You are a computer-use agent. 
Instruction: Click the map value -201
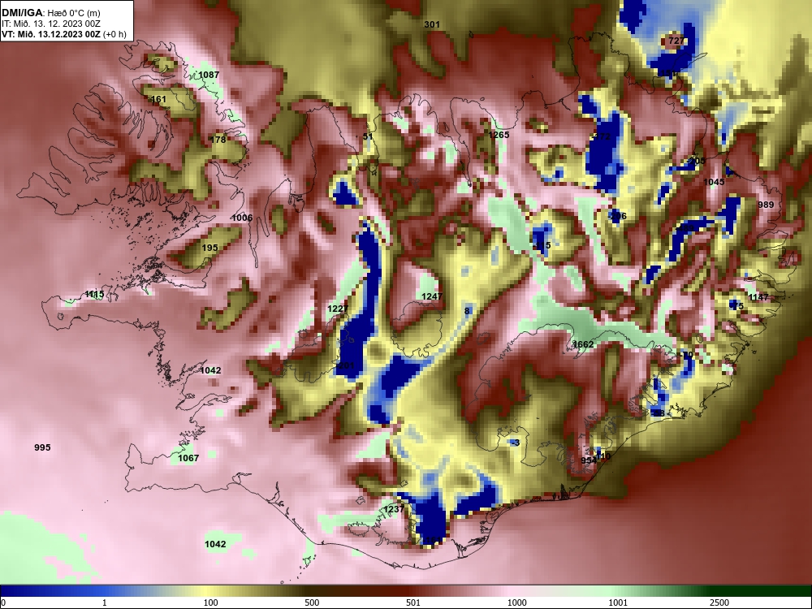tap(345, 365)
